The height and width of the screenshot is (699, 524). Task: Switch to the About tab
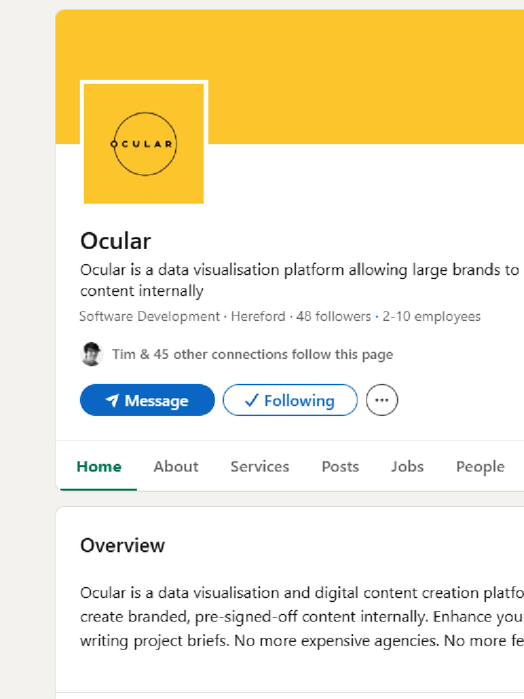176,466
